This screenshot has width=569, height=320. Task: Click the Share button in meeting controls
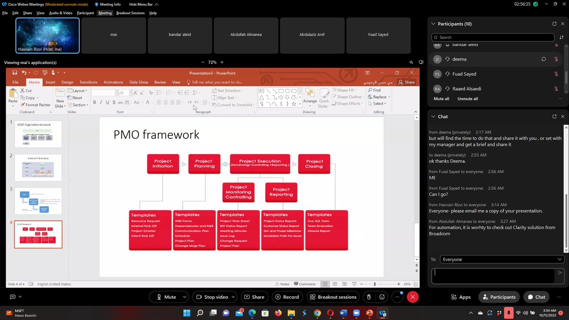(254, 297)
